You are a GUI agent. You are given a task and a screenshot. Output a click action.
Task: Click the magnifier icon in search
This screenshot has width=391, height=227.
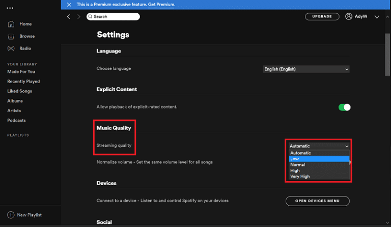[x=90, y=16]
